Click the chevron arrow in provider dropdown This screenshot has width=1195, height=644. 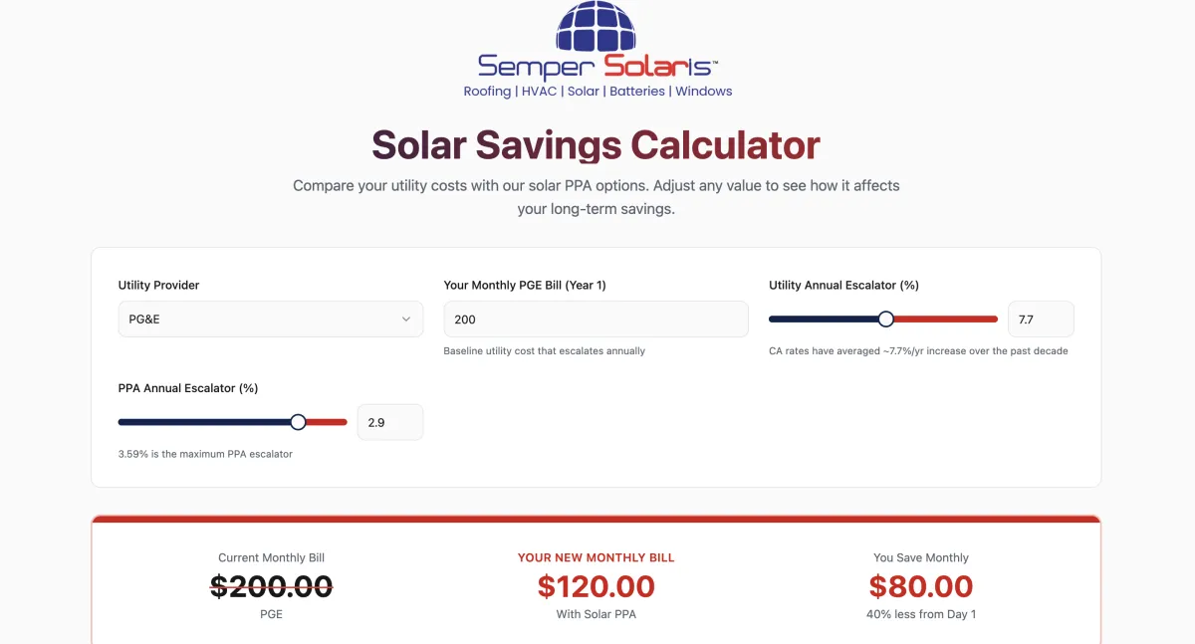pos(405,320)
